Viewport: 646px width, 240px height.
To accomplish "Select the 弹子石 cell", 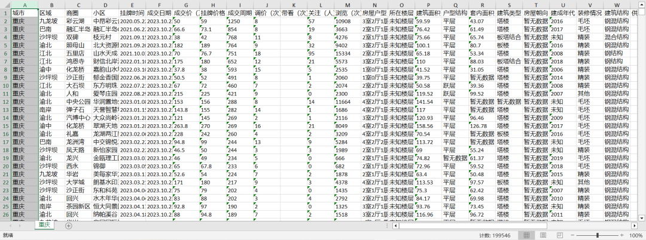I will point(78,110).
